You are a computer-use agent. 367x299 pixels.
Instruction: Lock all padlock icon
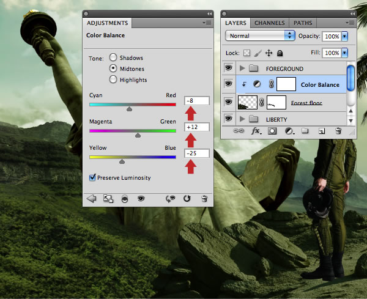click(280, 53)
